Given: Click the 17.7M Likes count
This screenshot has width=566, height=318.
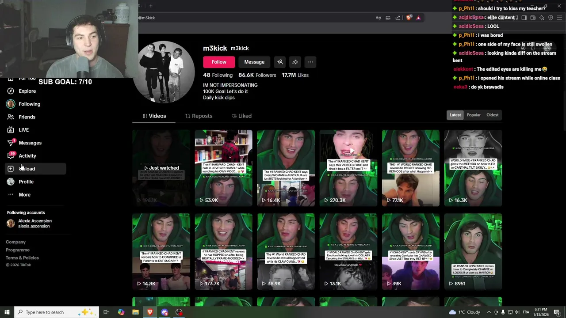Looking at the screenshot, I should click(295, 75).
